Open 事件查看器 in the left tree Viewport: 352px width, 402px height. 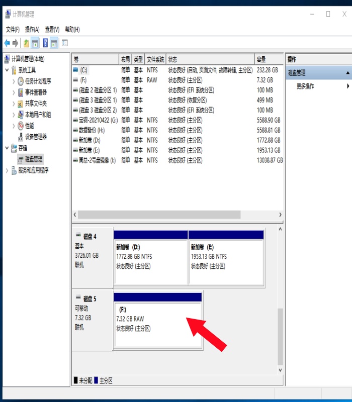[x=36, y=92]
